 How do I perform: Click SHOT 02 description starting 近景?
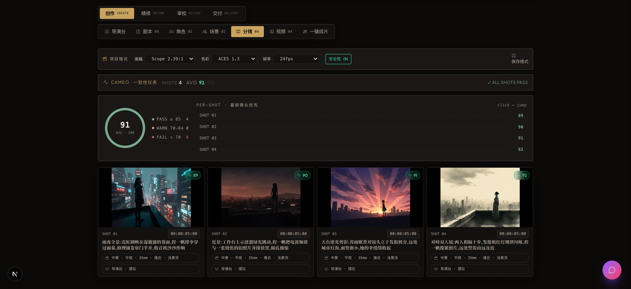click(260, 245)
